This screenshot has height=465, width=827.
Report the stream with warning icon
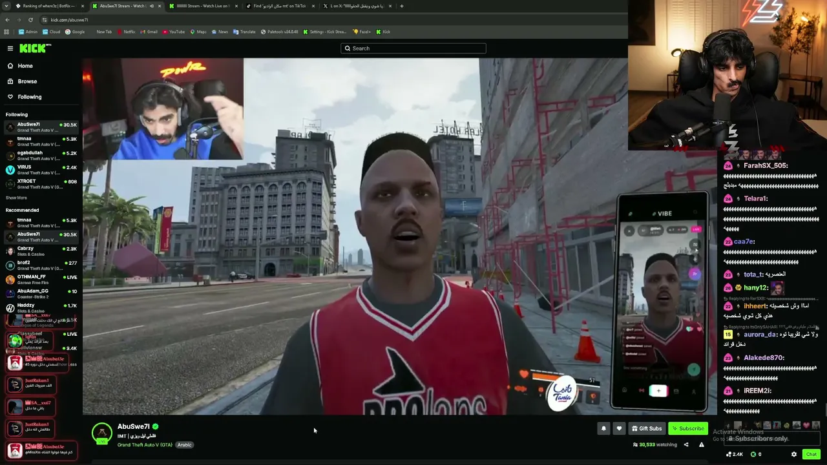[x=701, y=444]
